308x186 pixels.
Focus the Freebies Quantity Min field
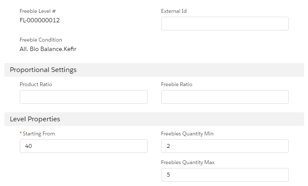225,146
